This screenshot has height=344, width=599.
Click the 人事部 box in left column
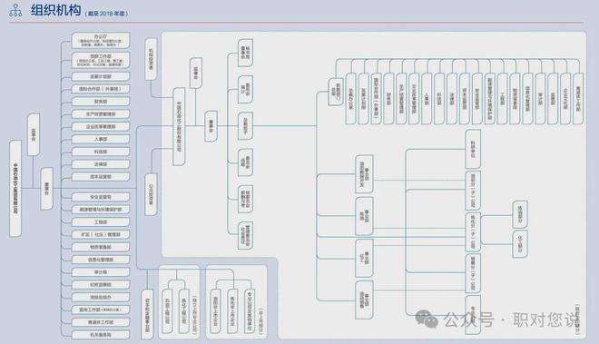tap(101, 139)
